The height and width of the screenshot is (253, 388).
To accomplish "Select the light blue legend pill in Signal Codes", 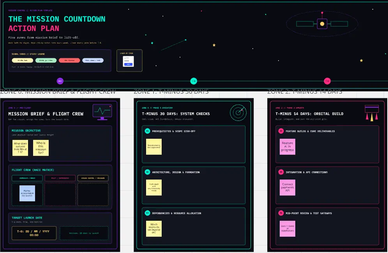I will 93,60.
